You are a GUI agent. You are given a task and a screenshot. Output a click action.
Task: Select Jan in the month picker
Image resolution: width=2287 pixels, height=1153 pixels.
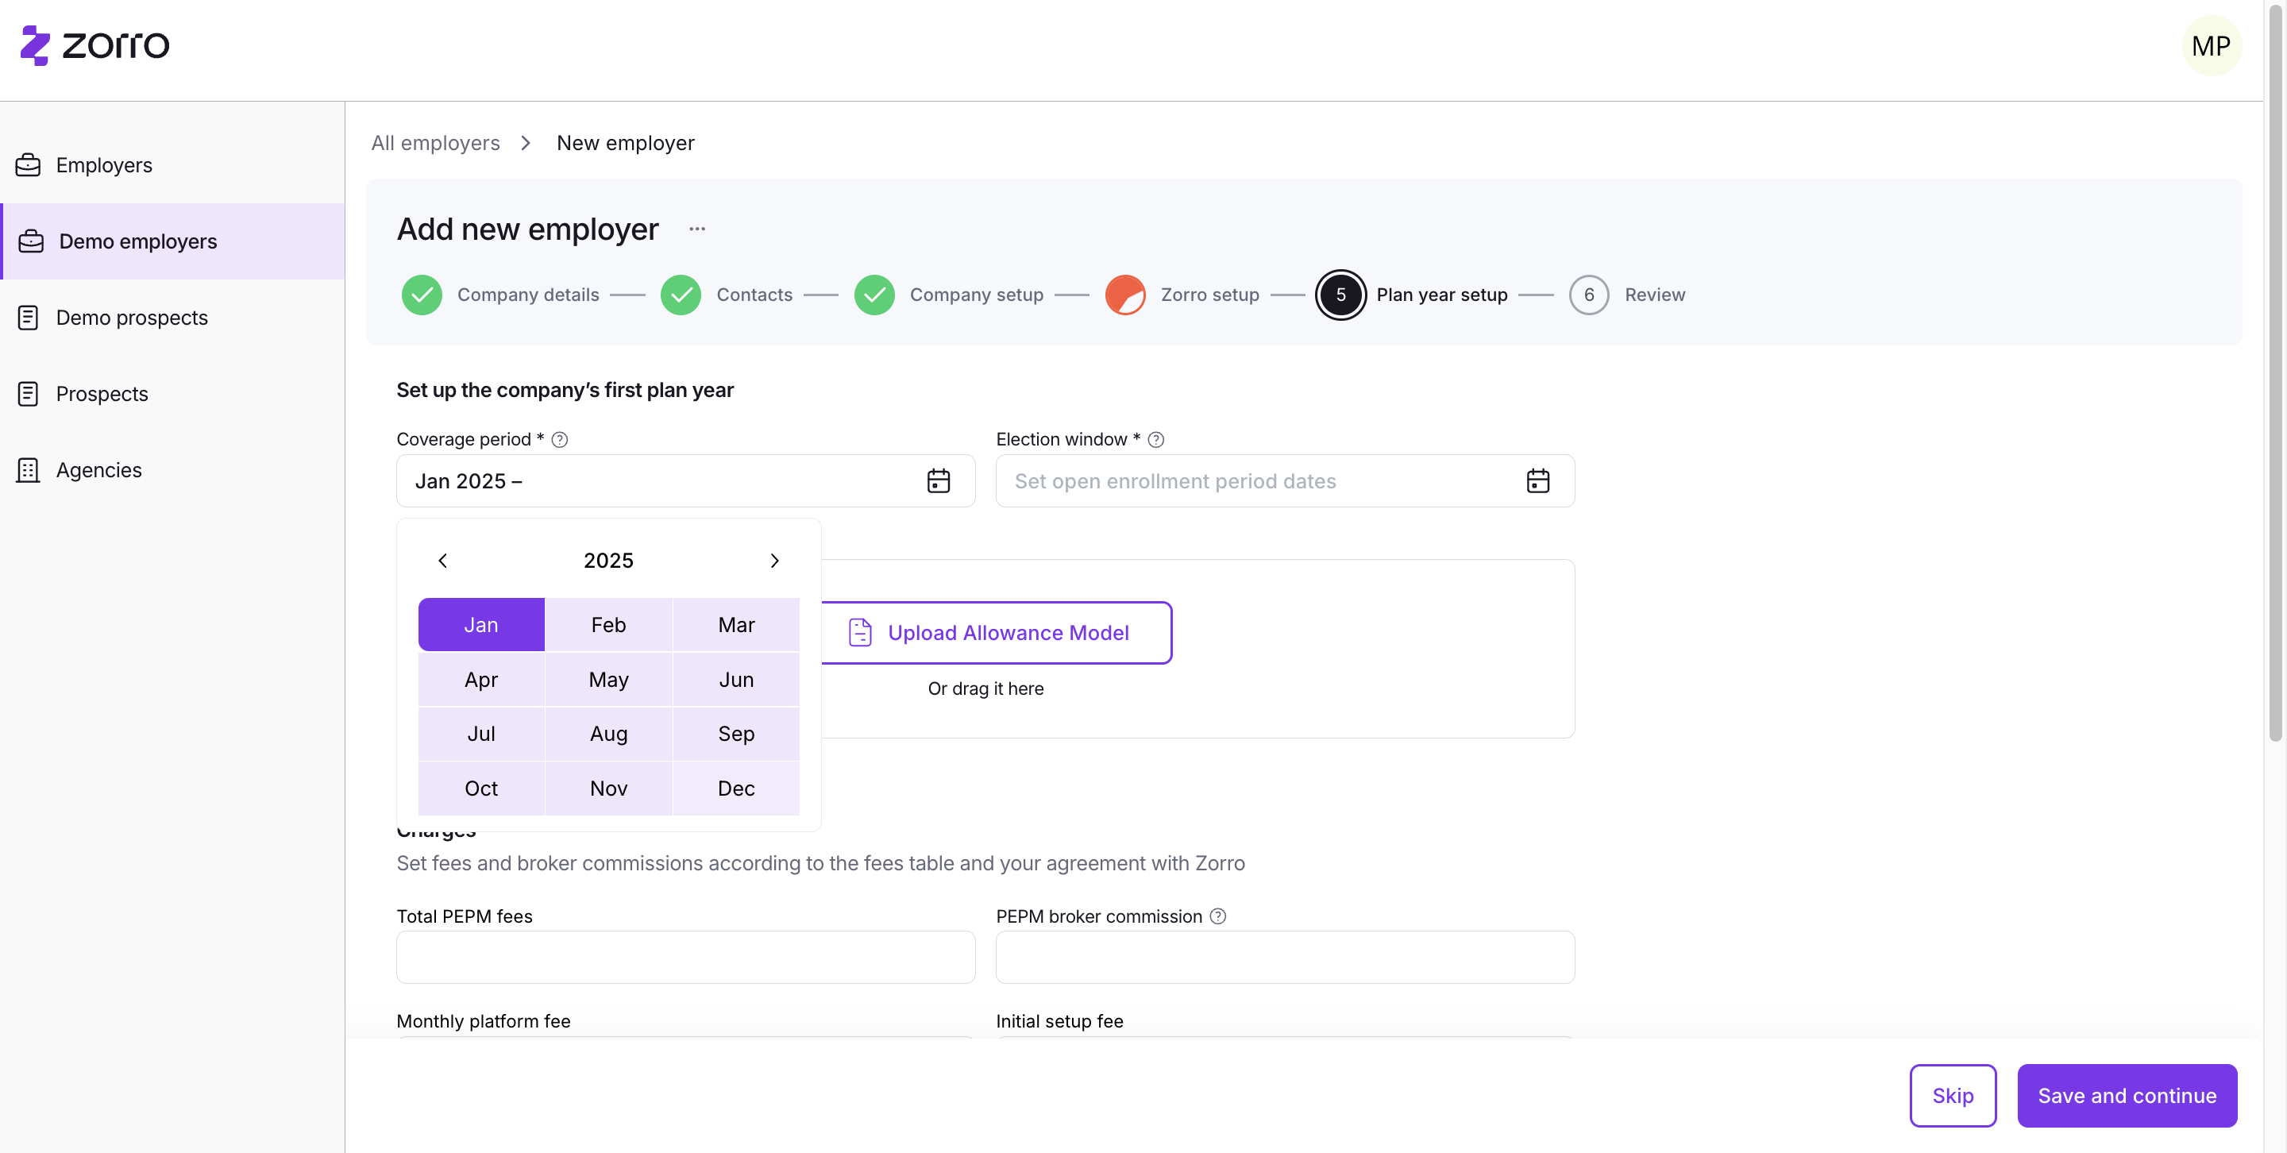pos(481,625)
